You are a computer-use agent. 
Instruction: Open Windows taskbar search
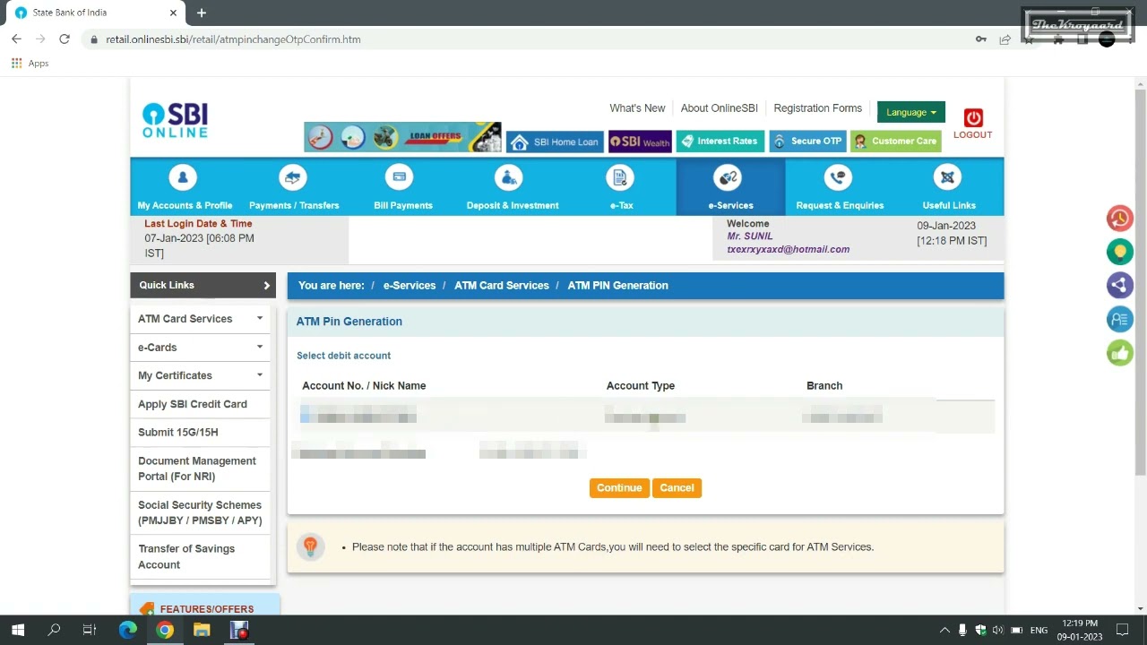54,631
